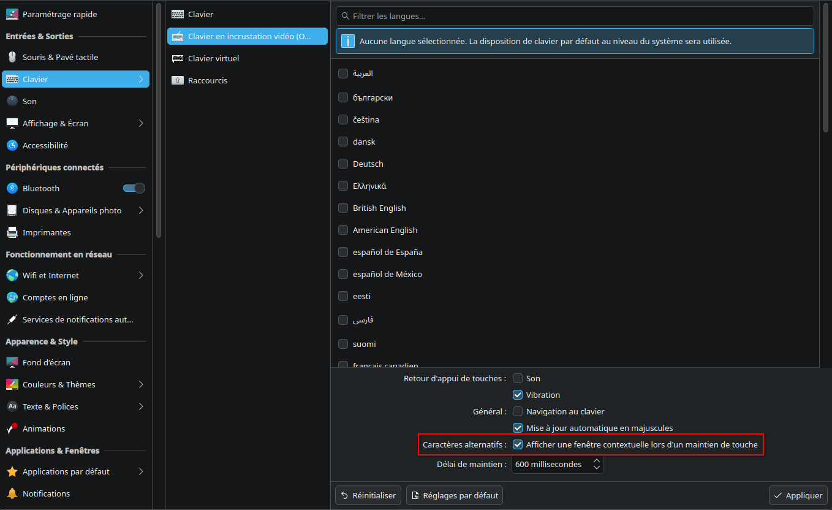Check the Deutsch language checkbox
Image resolution: width=832 pixels, height=510 pixels.
pyautogui.click(x=343, y=164)
